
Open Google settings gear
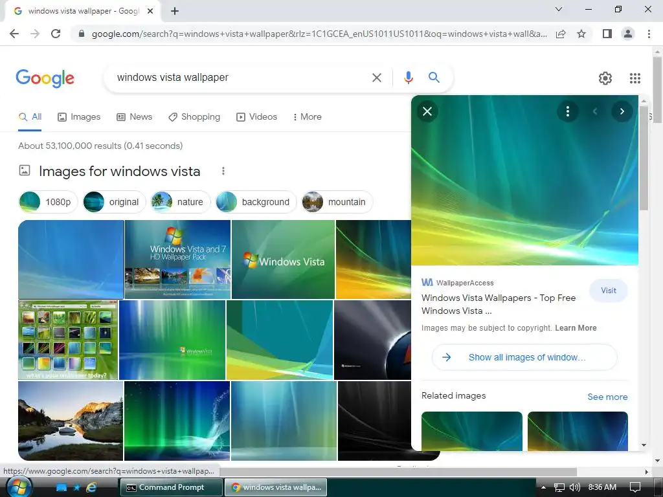click(605, 78)
